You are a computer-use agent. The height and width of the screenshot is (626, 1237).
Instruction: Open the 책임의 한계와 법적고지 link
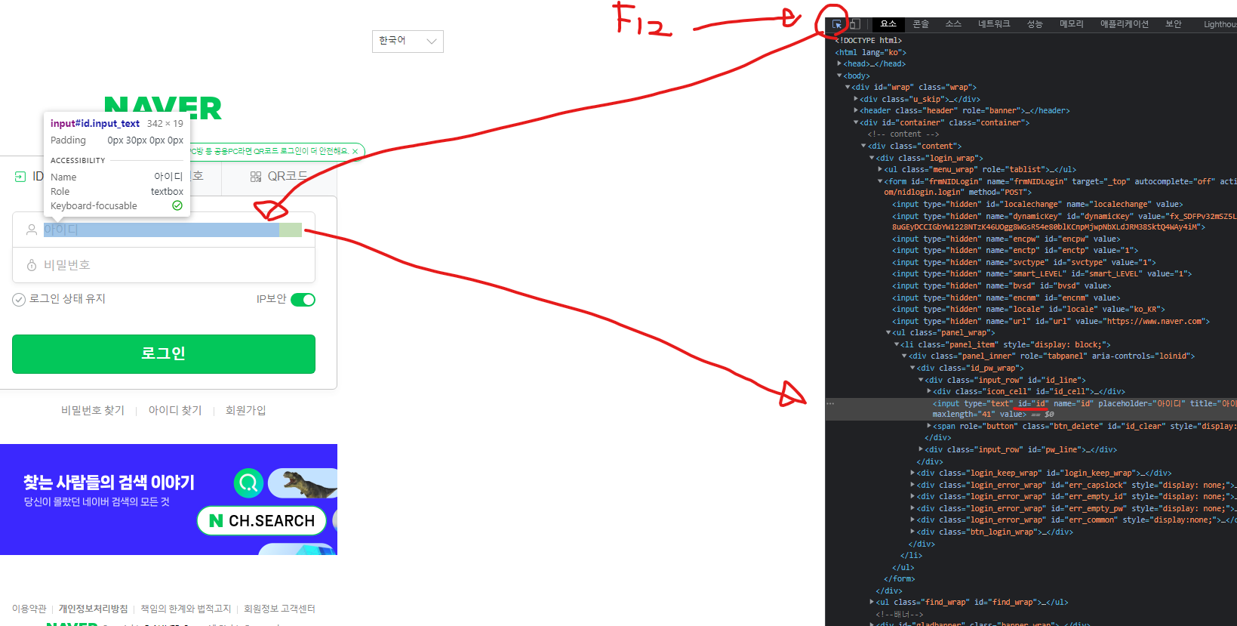(186, 609)
